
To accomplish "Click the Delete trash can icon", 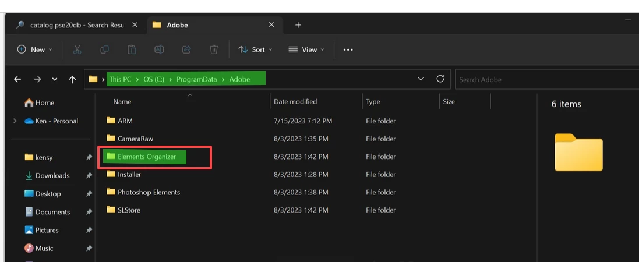I will (214, 49).
